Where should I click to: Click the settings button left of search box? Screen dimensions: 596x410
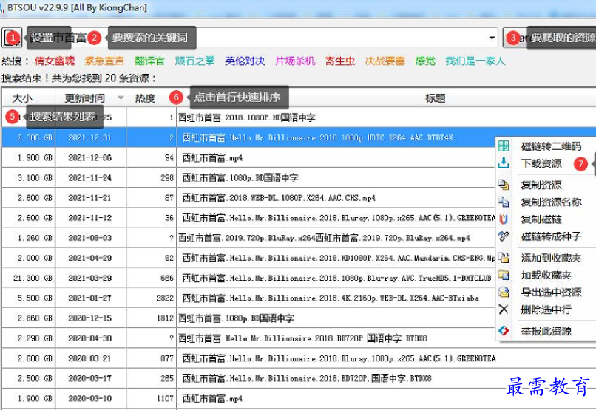tap(12, 38)
